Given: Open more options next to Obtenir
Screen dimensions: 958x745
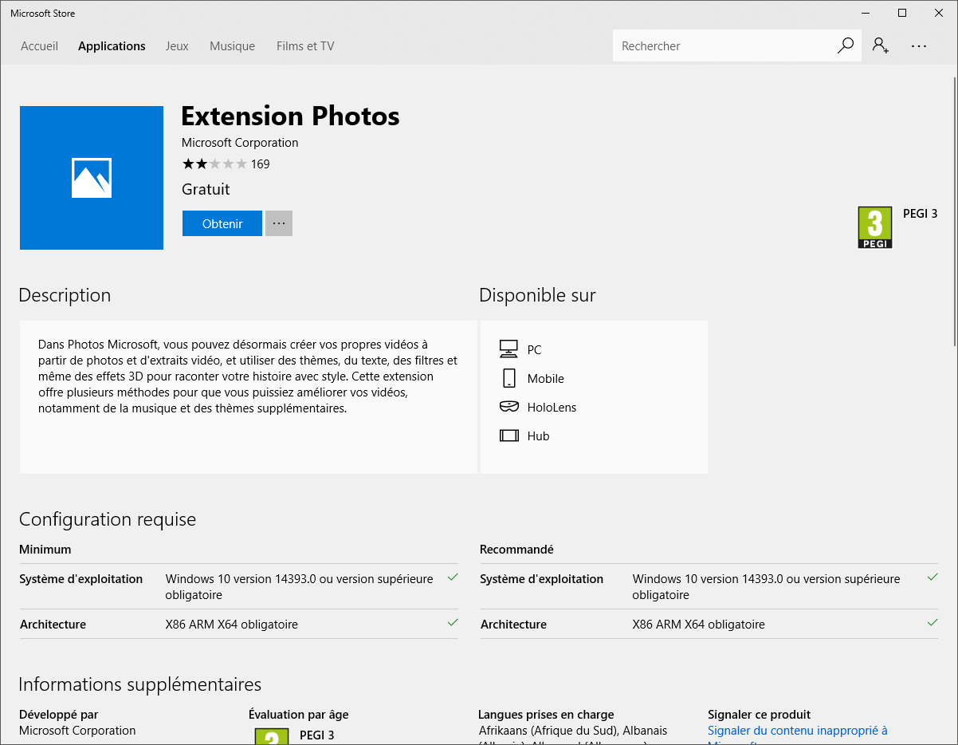Looking at the screenshot, I should (279, 223).
